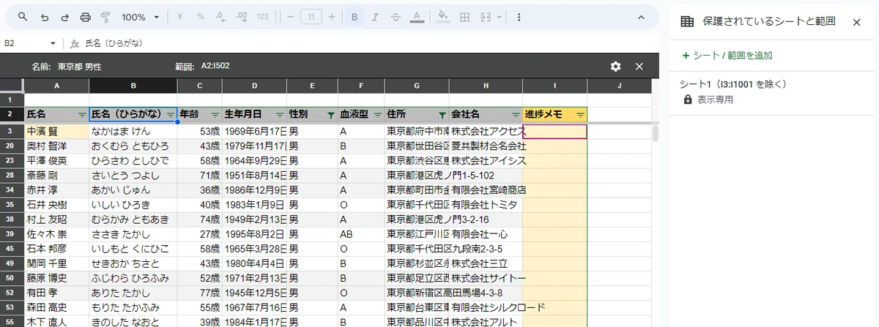Click the vertical scrollbar of the sheet
The image size is (879, 327).
click(656, 134)
